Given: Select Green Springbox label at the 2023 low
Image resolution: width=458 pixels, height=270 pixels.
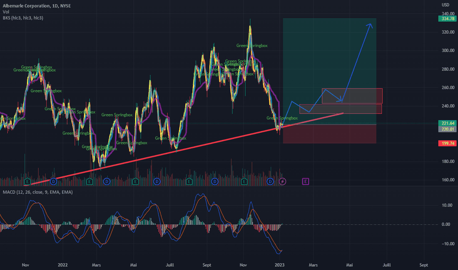Looking at the screenshot, I should pos(282,118).
